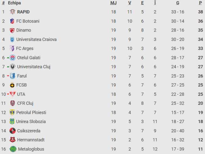This screenshot has height=154, width=205.
Task: Open the Csikszereda team page link
Action: click(x=29, y=131)
